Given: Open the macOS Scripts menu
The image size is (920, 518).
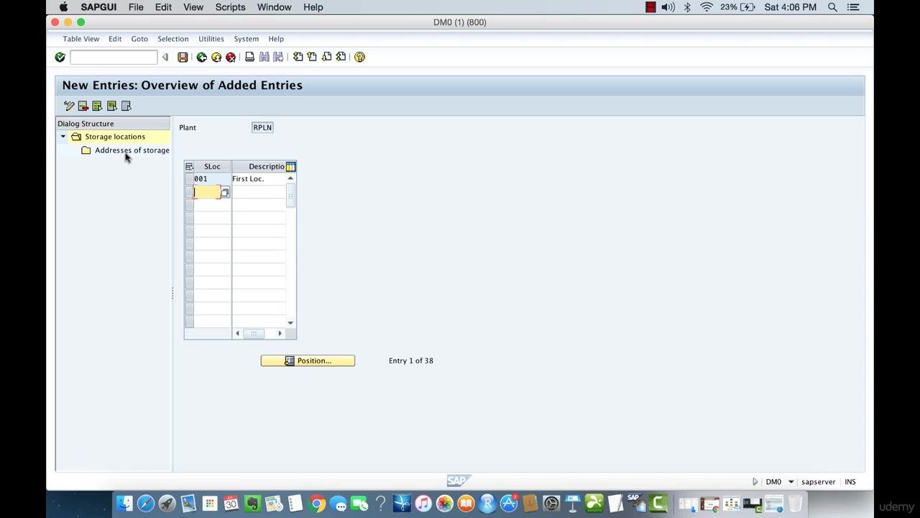Looking at the screenshot, I should point(231,7).
